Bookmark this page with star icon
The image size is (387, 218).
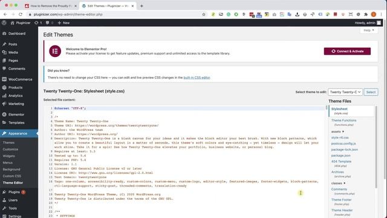pyautogui.click(x=204, y=15)
